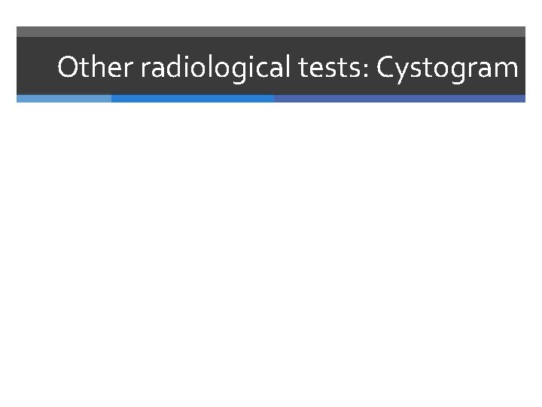The image size is (542, 407).
Task: Select the bright blue middle accent segment
Action: coord(193,99)
